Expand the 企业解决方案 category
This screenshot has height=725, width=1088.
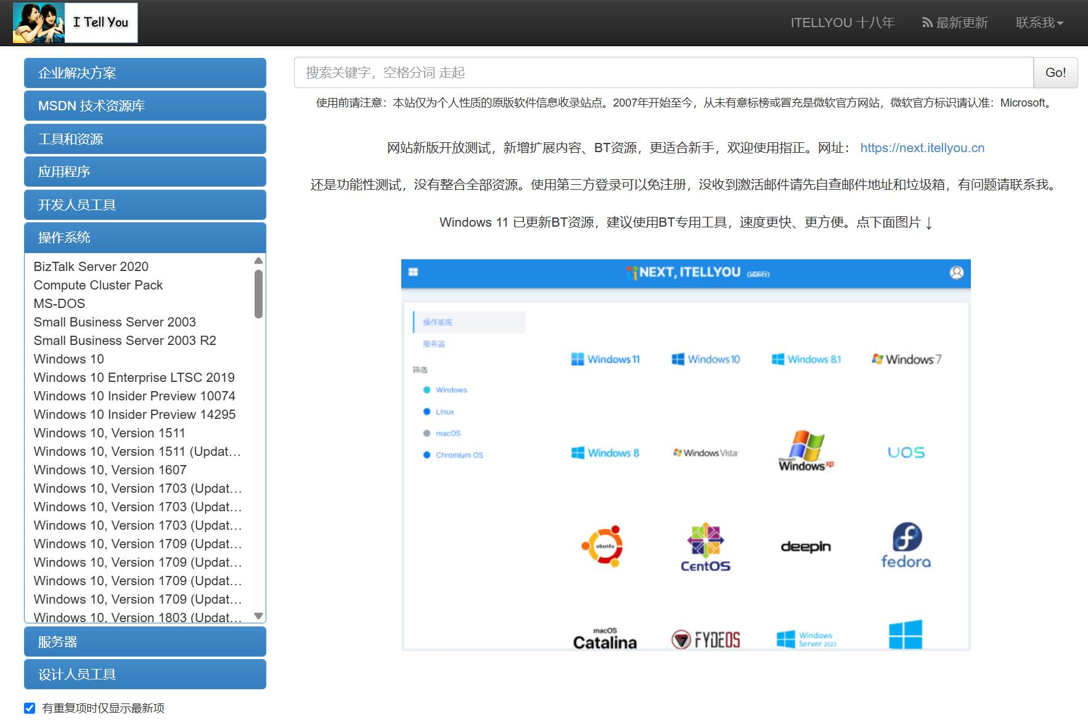point(145,73)
